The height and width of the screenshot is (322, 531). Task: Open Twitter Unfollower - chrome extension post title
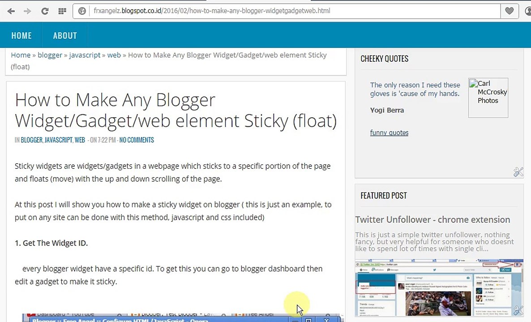coord(433,220)
